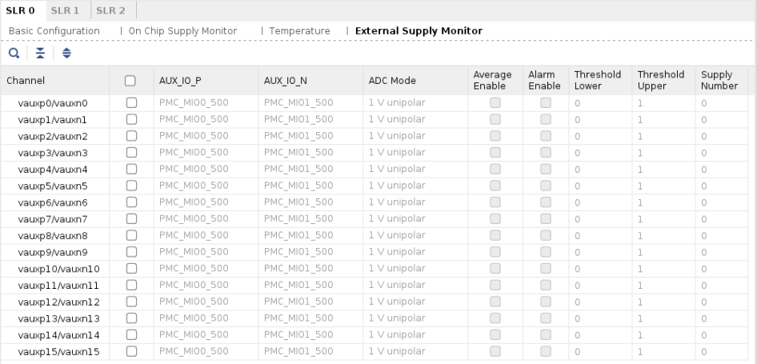Check the vauxp15/vauxn15 channel checkbox
The image size is (757, 364).
(x=131, y=352)
